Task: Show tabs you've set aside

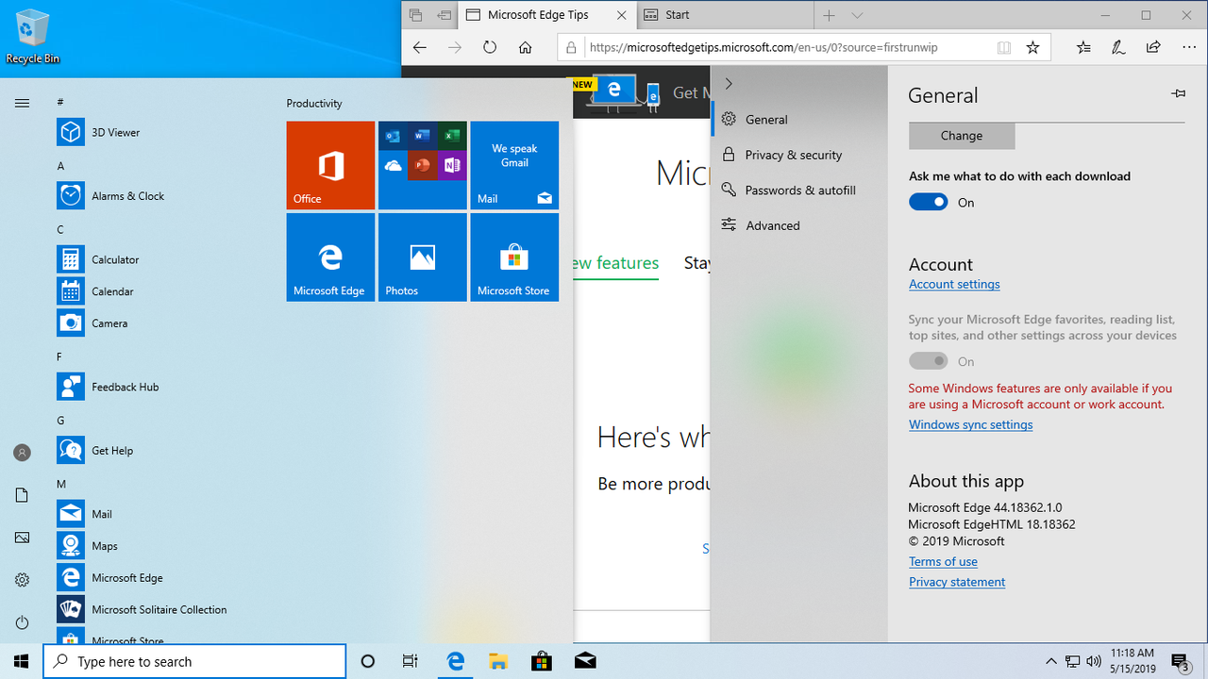Action: [x=416, y=15]
